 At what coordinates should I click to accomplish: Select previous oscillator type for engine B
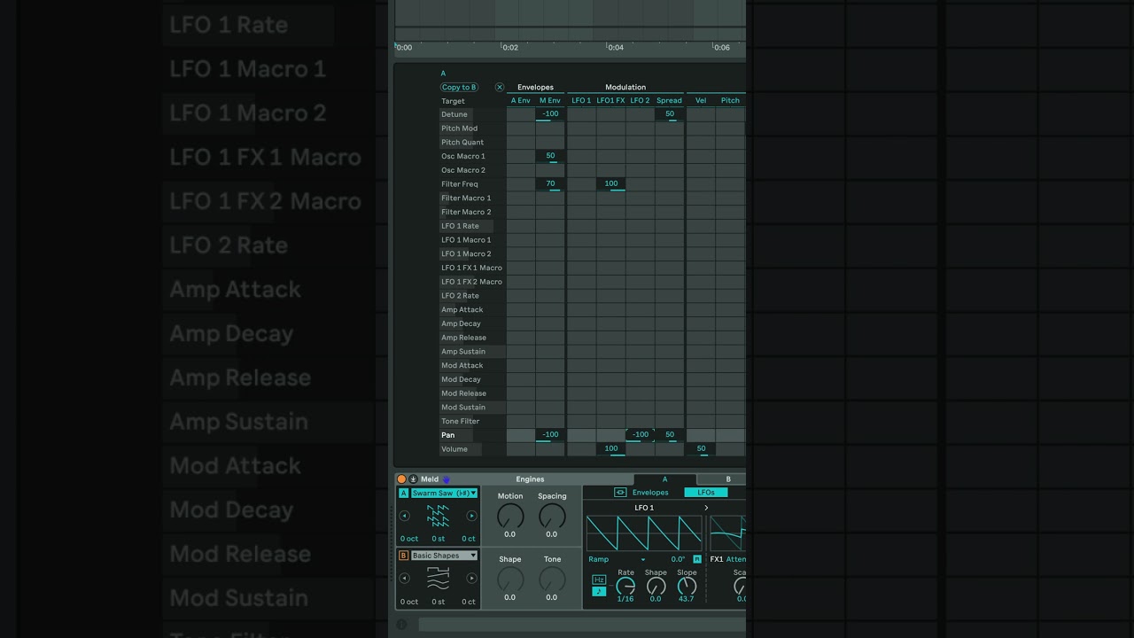click(405, 579)
